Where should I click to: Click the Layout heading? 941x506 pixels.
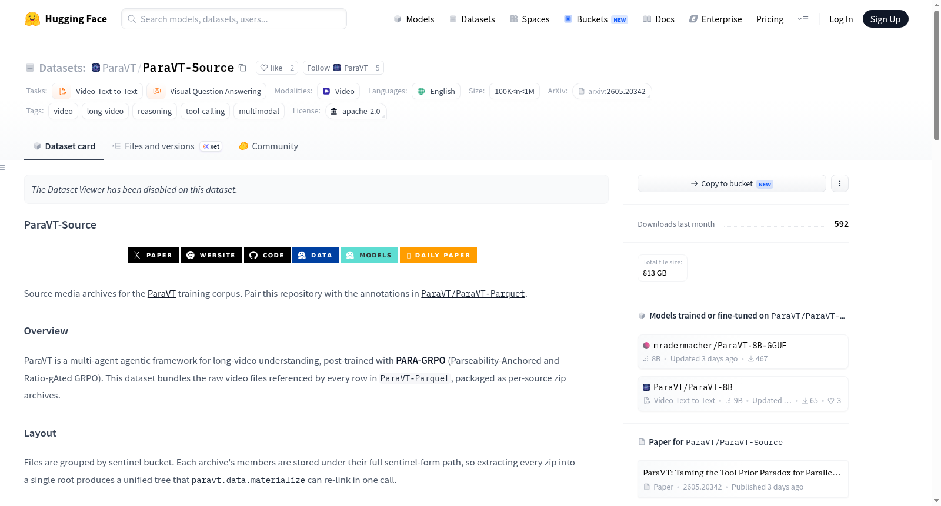click(x=40, y=433)
